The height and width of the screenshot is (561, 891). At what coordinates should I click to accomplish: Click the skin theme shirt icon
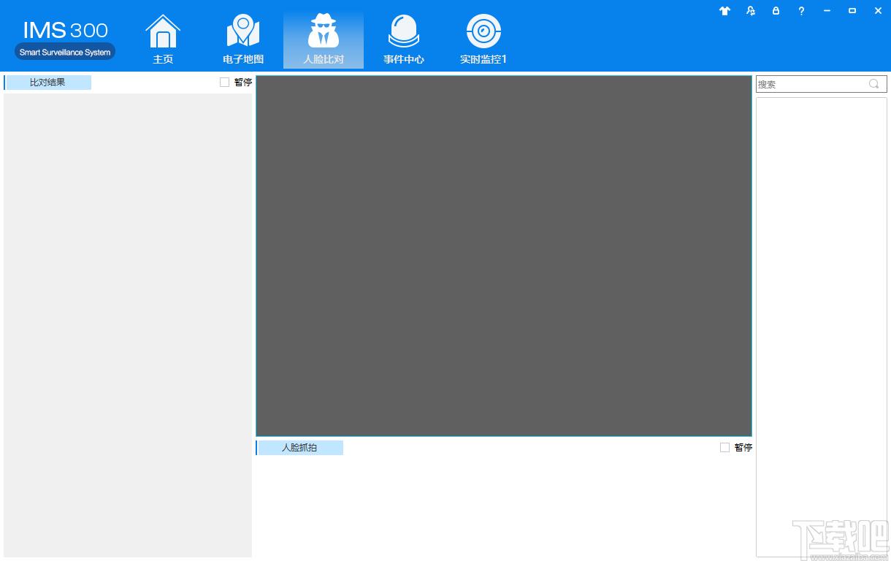(x=724, y=11)
